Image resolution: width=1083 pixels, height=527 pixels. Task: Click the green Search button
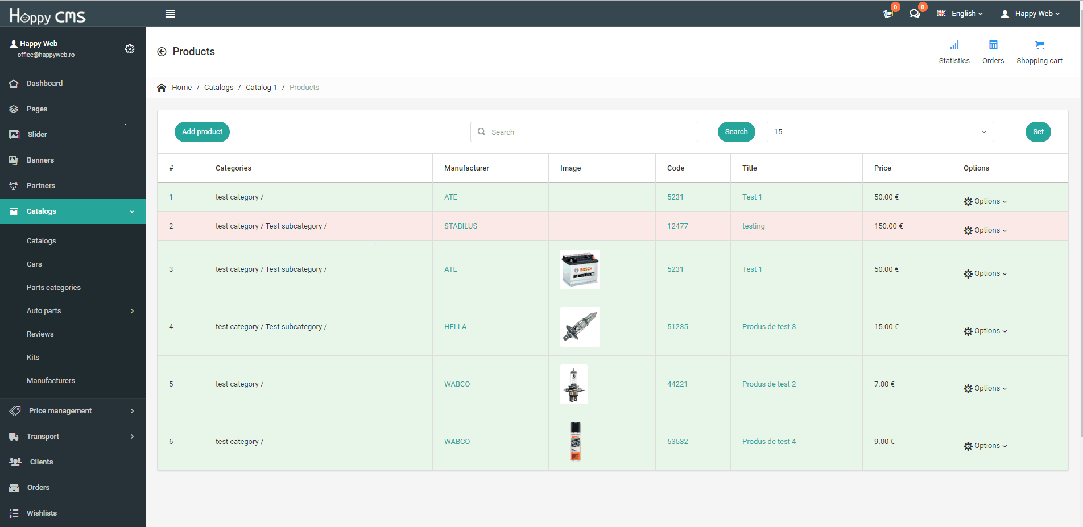736,132
